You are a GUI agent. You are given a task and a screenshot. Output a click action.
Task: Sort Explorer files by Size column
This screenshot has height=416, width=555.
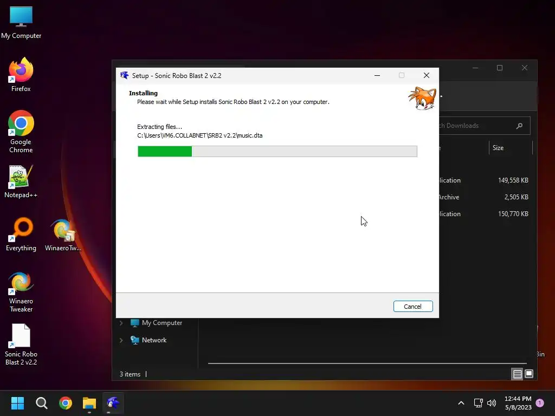[x=511, y=148]
